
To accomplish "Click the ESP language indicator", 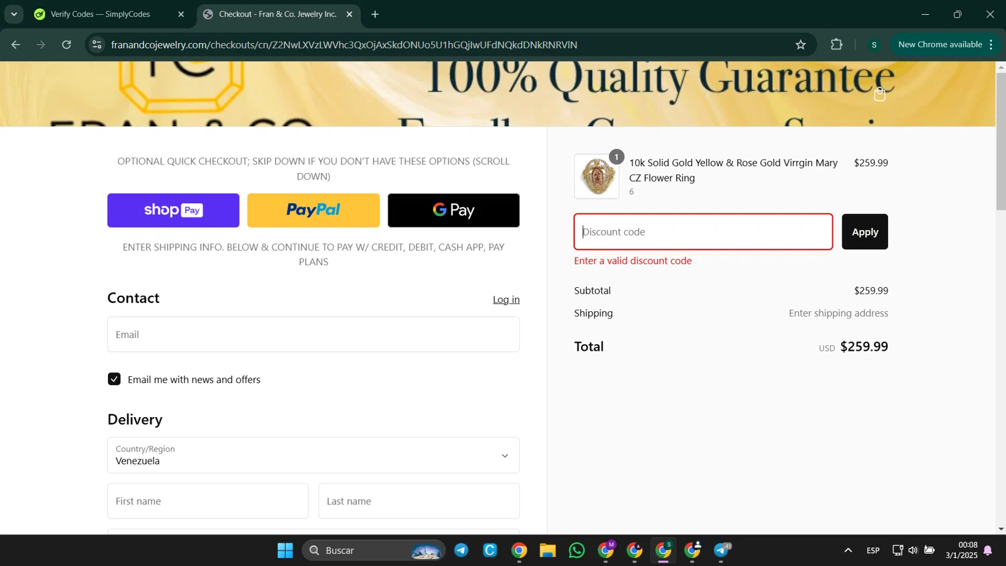I will coord(873,551).
